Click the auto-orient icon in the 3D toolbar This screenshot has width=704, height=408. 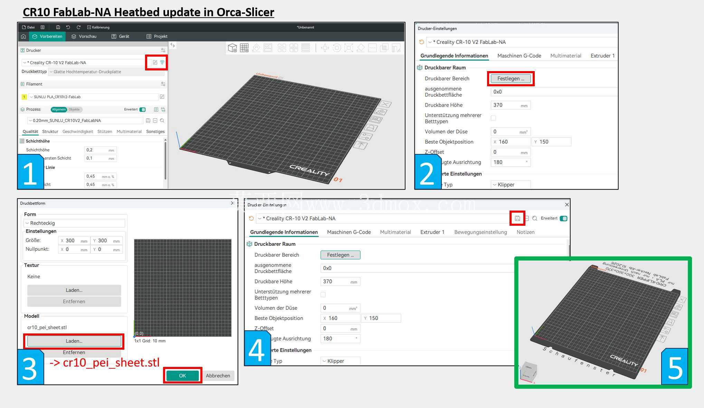tap(256, 48)
